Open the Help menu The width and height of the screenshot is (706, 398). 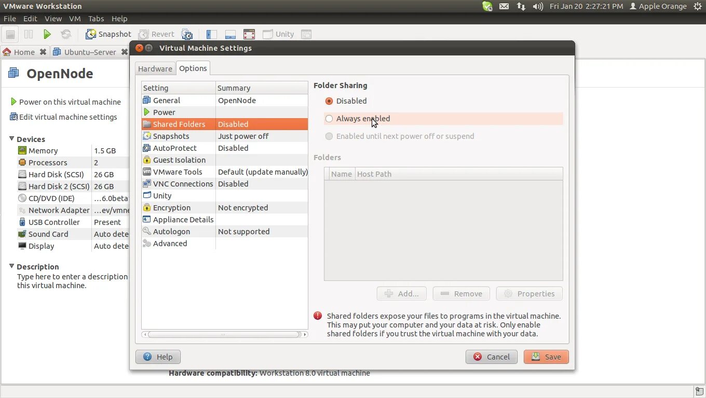click(119, 19)
